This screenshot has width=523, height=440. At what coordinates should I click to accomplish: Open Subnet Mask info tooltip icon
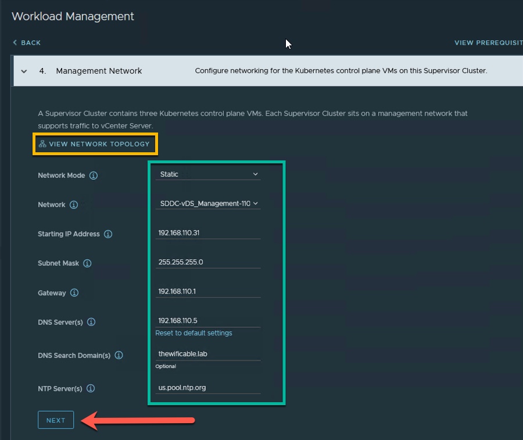[x=87, y=263]
